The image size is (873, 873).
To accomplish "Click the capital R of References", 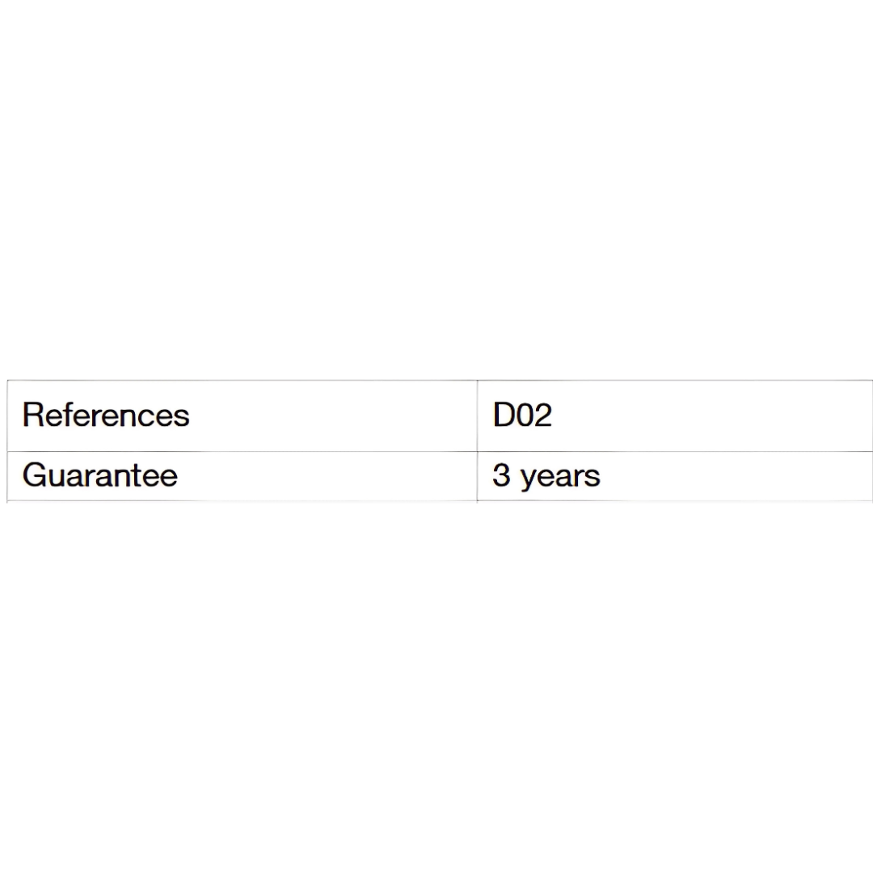I will 33,415.
